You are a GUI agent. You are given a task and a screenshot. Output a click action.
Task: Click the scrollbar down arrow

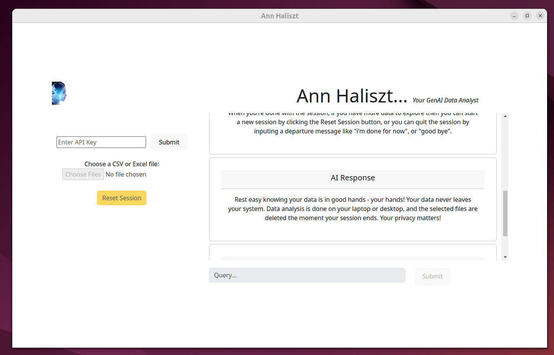[x=505, y=256]
